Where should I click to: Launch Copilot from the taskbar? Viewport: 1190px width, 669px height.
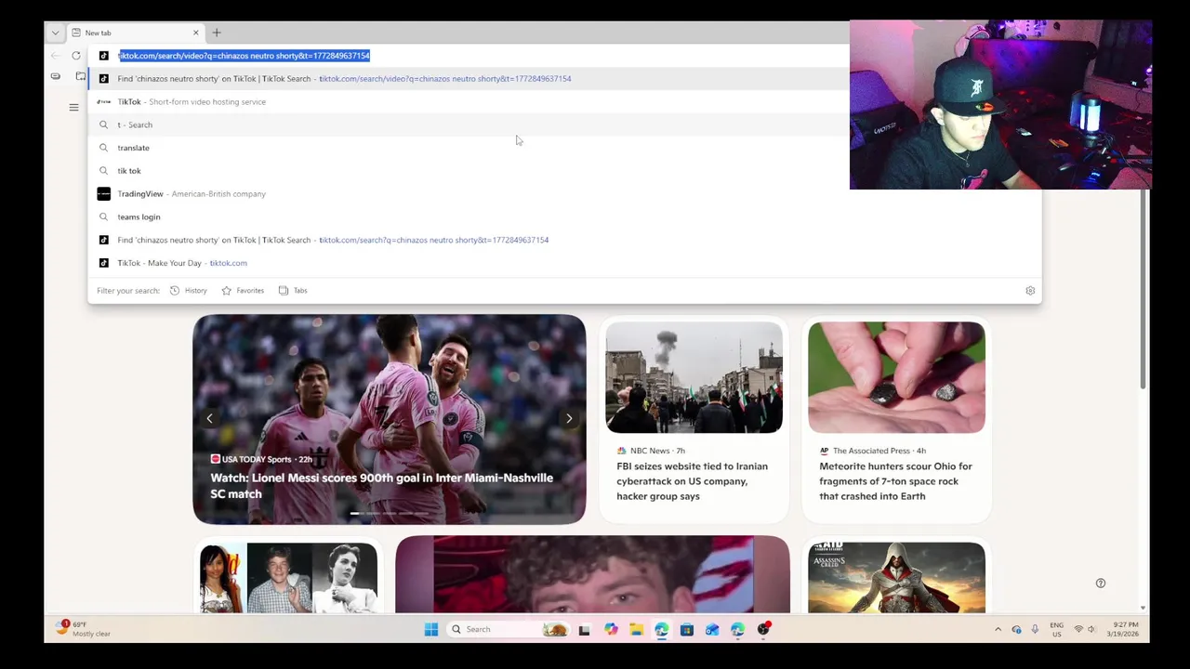[611, 629]
